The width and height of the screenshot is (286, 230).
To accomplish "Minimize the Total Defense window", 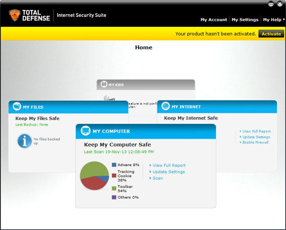I will click(271, 4).
